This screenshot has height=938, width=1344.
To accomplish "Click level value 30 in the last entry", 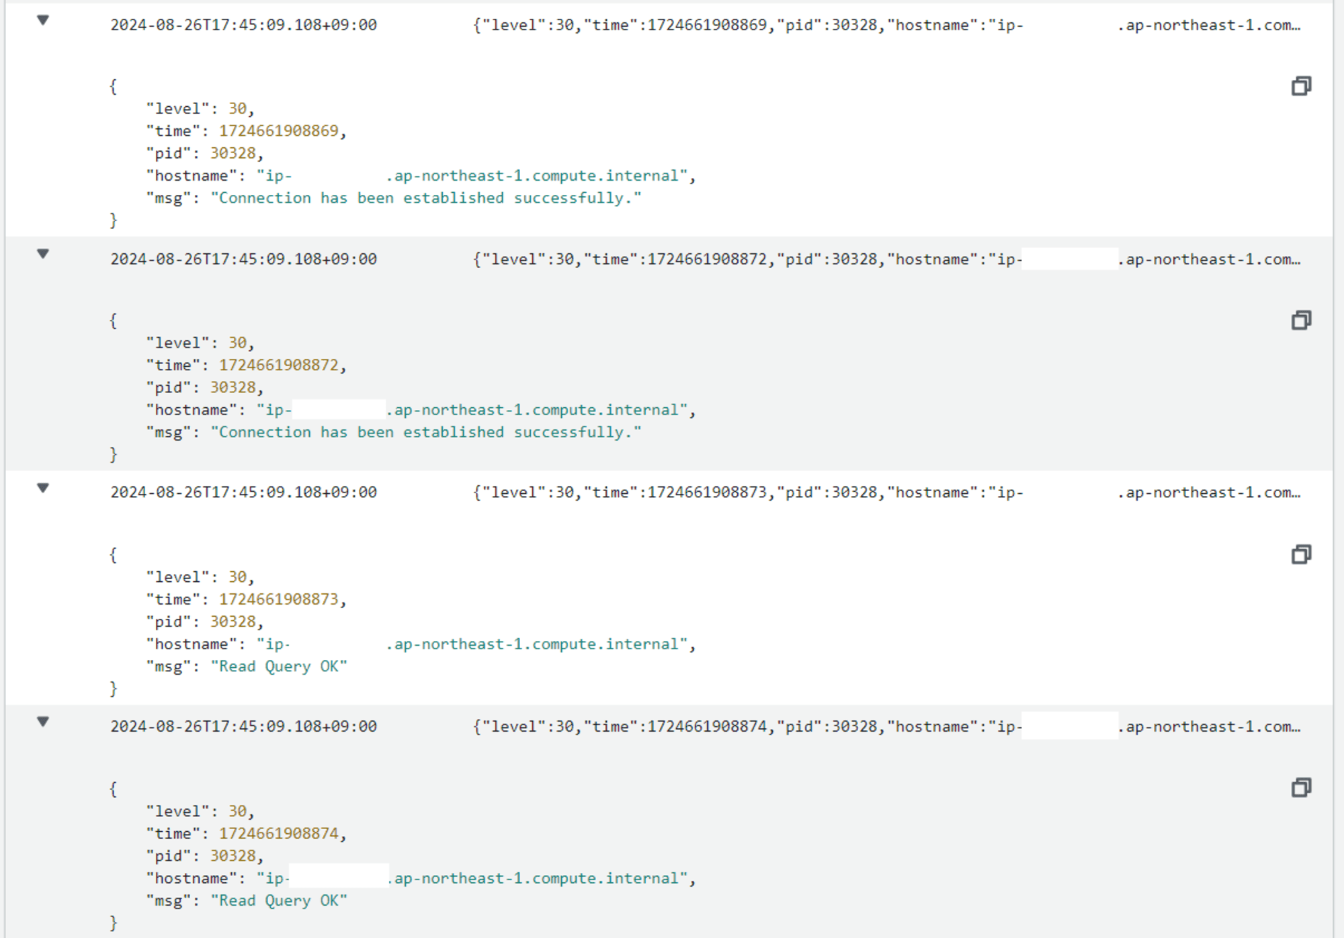I will coord(237,811).
